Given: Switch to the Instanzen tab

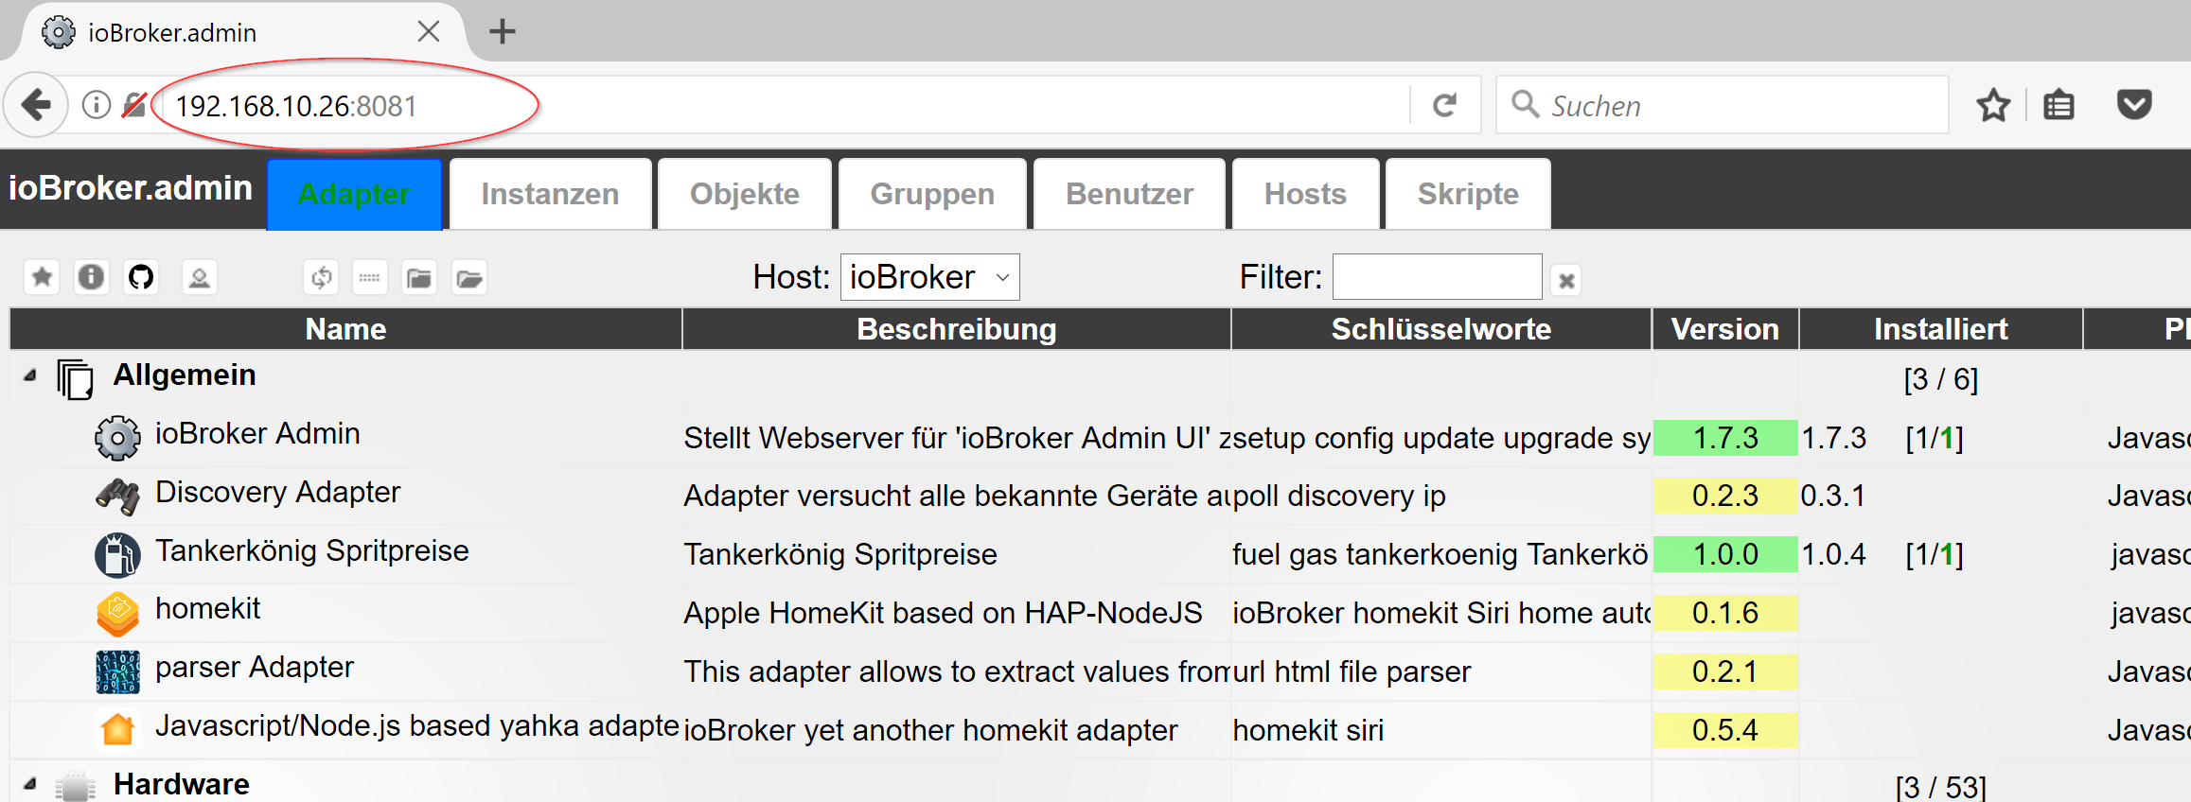Looking at the screenshot, I should [550, 194].
